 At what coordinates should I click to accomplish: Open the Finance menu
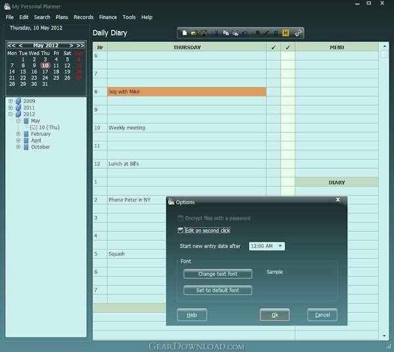pos(108,17)
